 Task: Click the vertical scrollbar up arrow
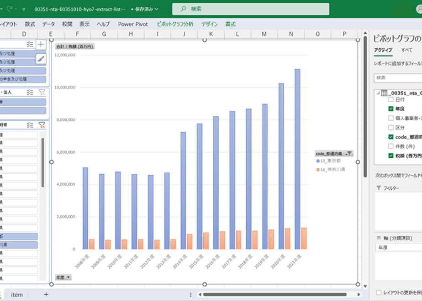click(x=365, y=33)
